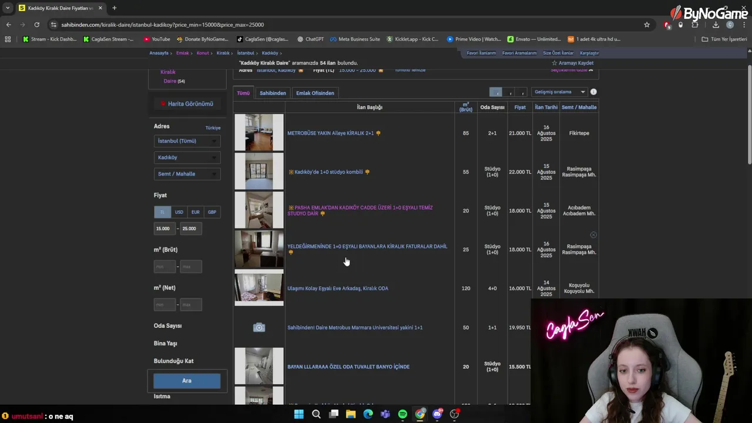
Task: Click Anasayfa breadcrumb link
Action: tap(159, 53)
